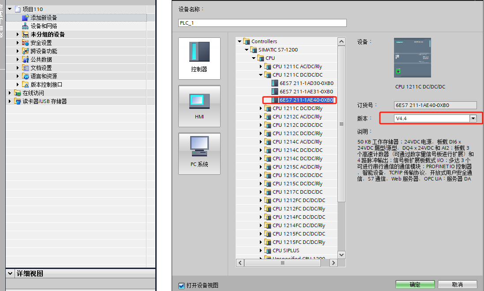Collapse the CPU 1211C DC/DC/DC node
The image size is (484, 291).
[260, 74]
